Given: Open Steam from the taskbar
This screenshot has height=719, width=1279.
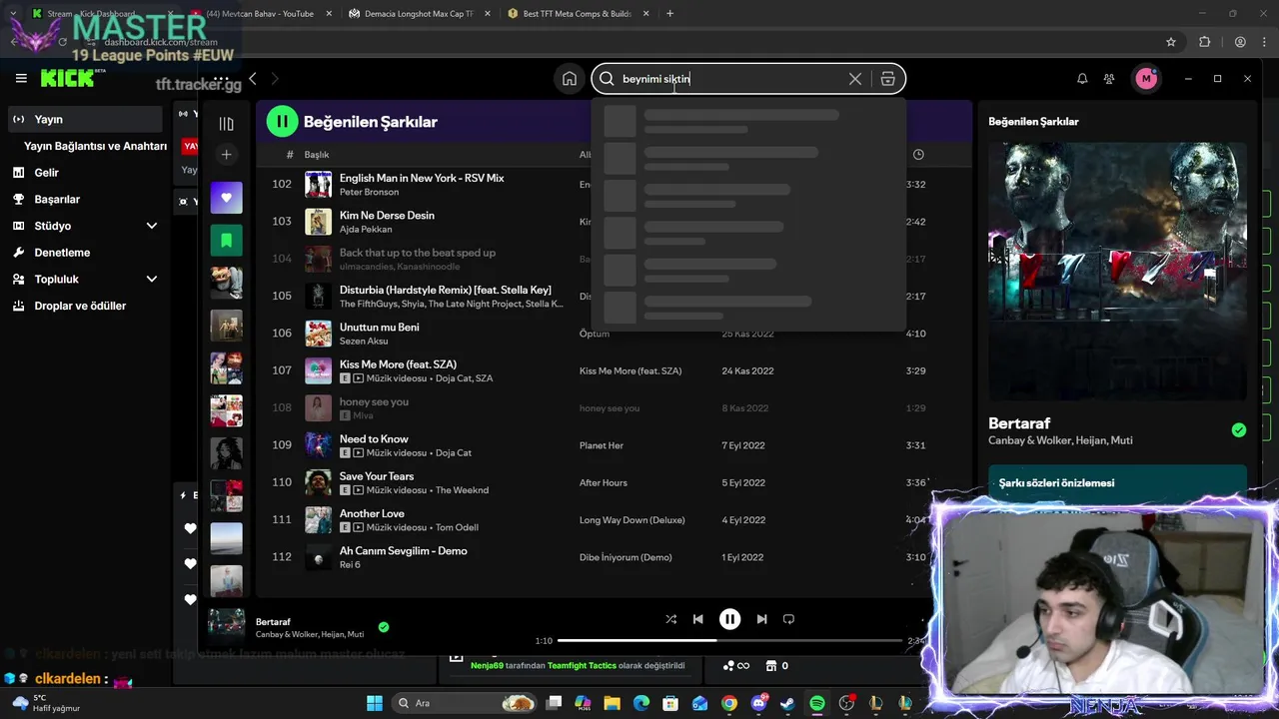Looking at the screenshot, I should click(787, 703).
